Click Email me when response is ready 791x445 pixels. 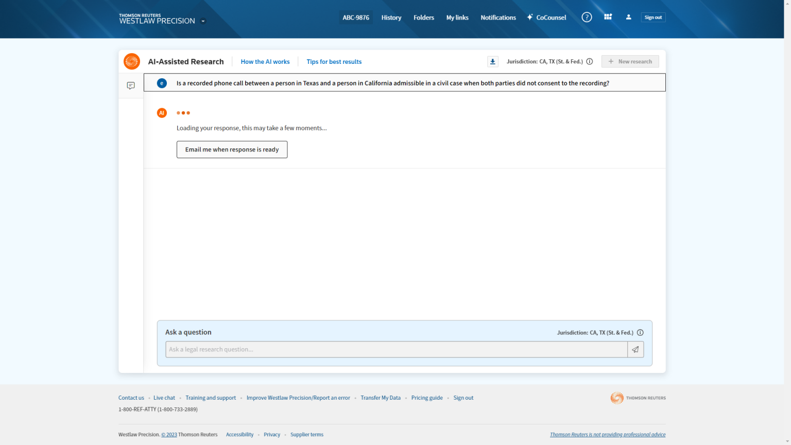coord(232,149)
